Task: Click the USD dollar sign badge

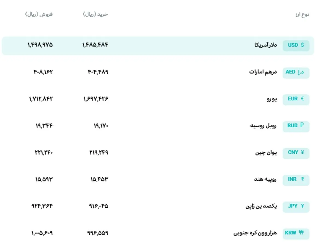Action: click(296, 45)
